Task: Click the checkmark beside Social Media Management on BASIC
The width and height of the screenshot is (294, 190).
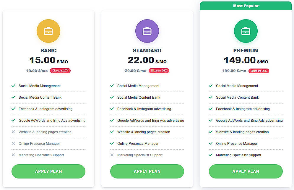Action: (x=13, y=86)
